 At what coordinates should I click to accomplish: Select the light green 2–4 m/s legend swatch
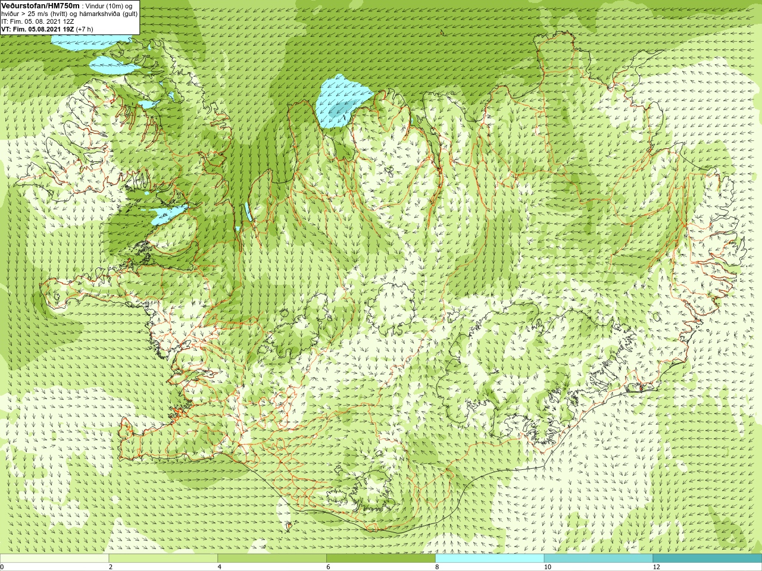click(x=163, y=559)
